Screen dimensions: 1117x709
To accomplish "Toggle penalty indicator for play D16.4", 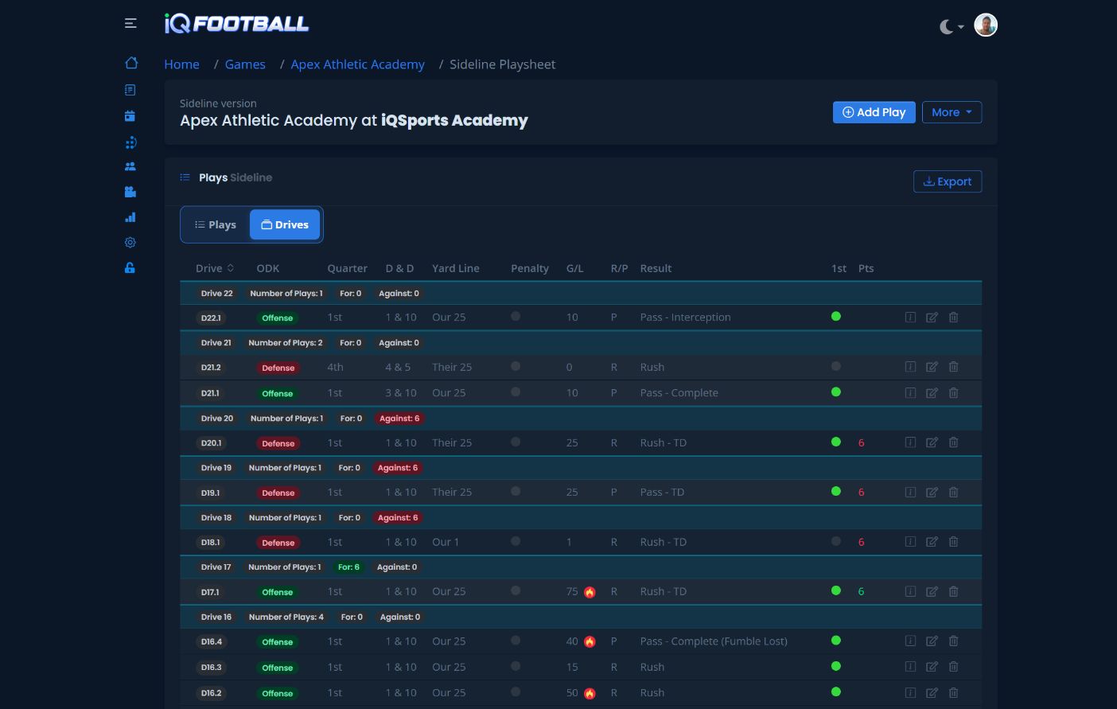I will pyautogui.click(x=516, y=641).
